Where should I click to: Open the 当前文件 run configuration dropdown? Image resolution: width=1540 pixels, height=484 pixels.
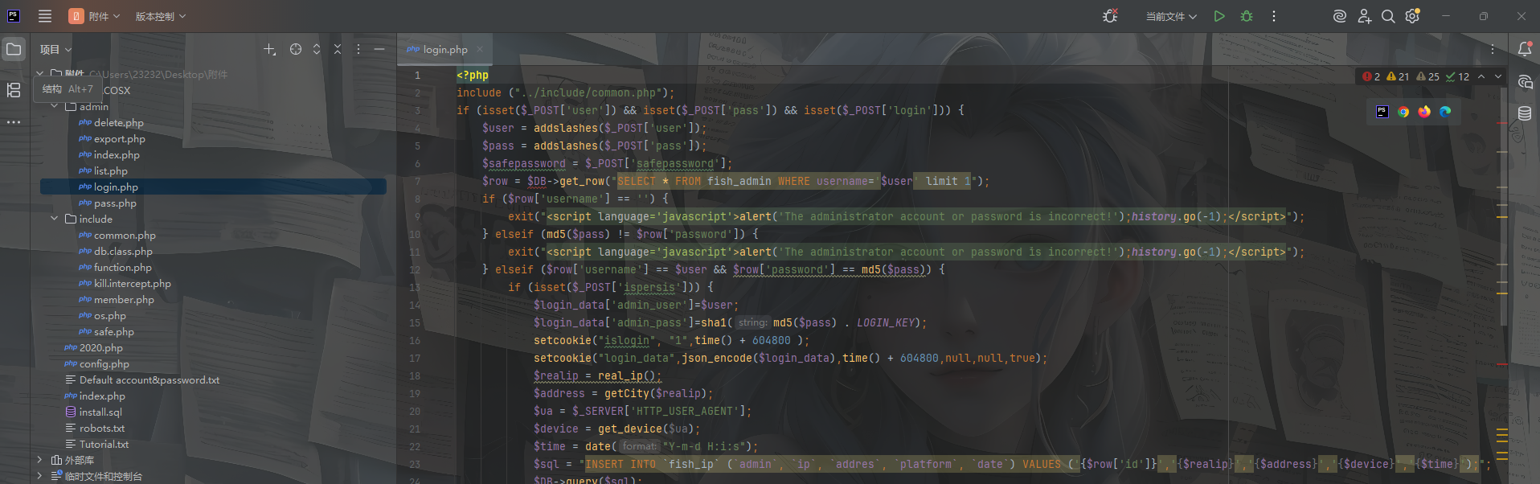coord(1171,16)
